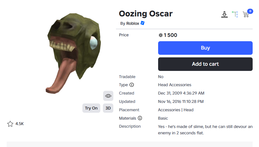Click the Head Accessories type value
Image resolution: width=259 pixels, height=147 pixels.
point(175,85)
